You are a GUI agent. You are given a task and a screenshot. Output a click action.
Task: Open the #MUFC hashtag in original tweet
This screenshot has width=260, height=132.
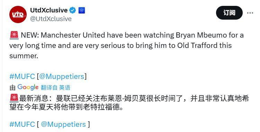pos(22,77)
